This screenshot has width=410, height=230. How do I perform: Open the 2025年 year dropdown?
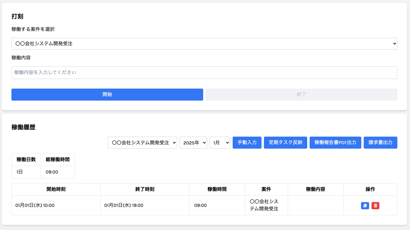pos(193,143)
